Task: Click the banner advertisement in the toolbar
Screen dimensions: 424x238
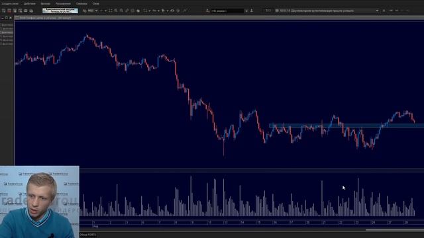Action: click(60, 11)
